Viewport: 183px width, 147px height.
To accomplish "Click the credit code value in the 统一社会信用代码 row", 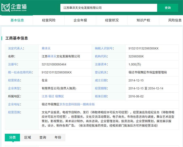I will [x=57, y=72].
